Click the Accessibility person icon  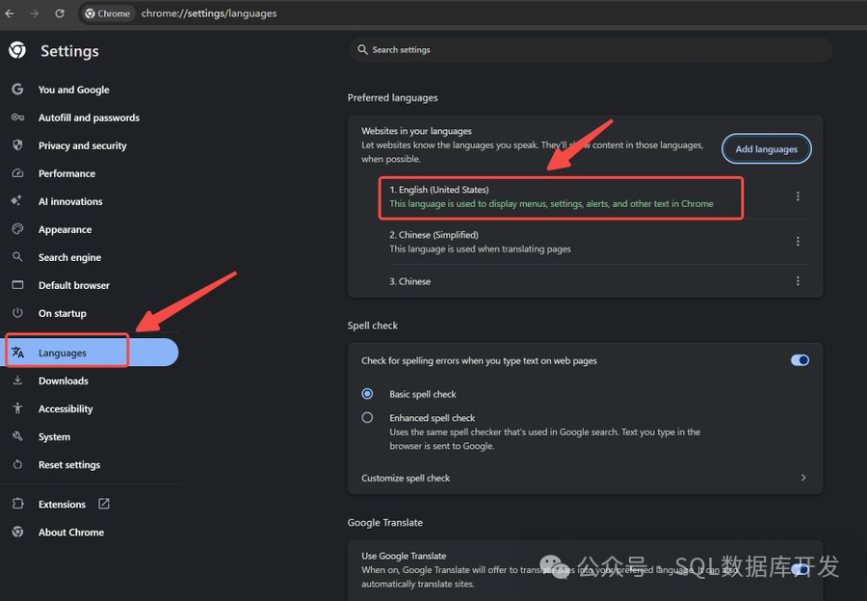pos(20,407)
